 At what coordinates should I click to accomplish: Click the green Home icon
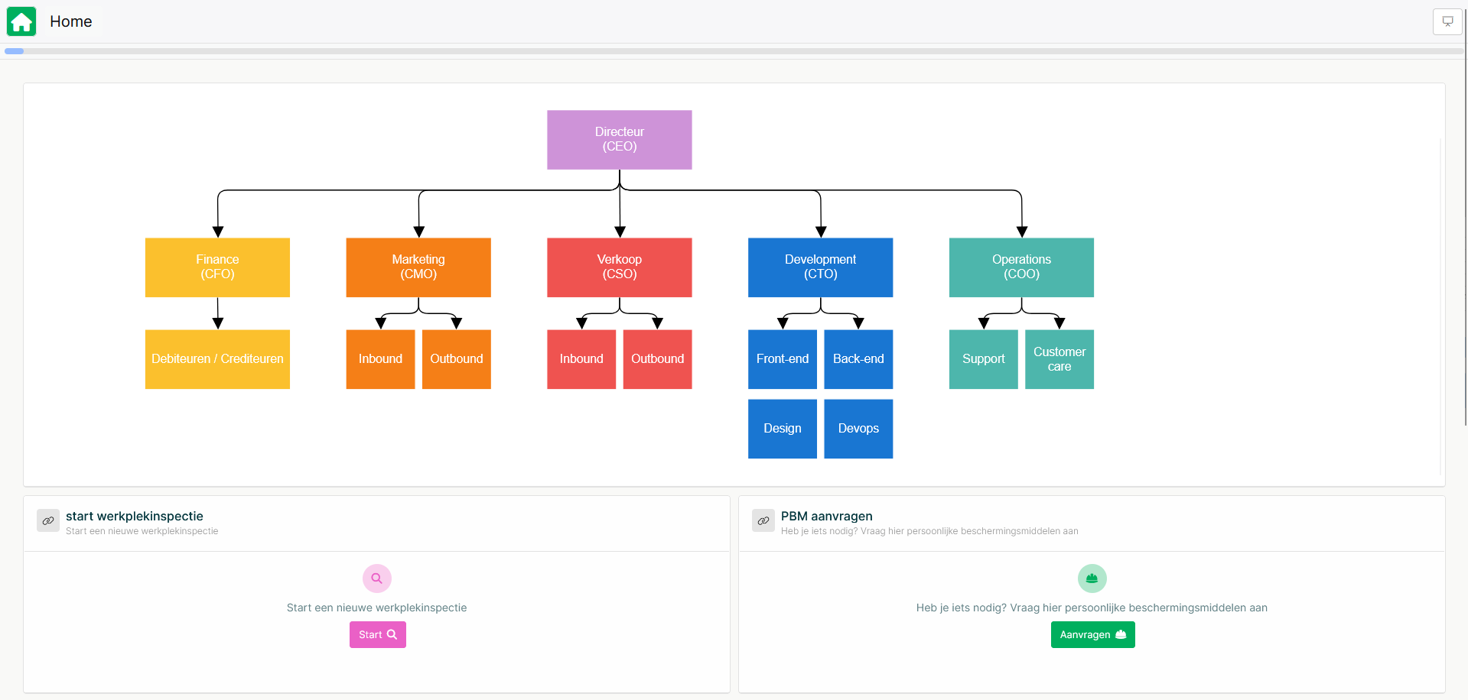(x=21, y=21)
